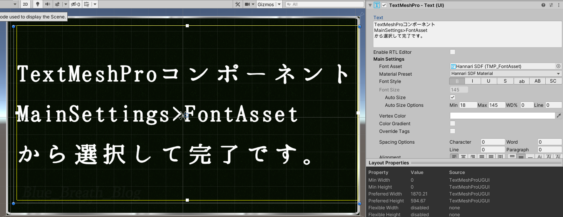This screenshot has height=217, width=563.
Task: Click the hidden objects eye counter
Action: click(75, 4)
